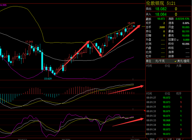Click the 速涨 value 0.00%
Screen dimensions: 192x140
tap(186, 23)
